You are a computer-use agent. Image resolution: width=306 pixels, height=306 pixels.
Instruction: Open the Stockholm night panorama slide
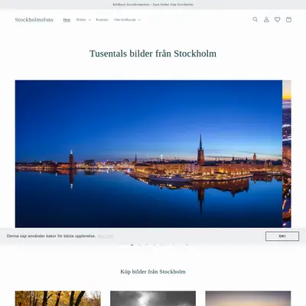point(148,154)
